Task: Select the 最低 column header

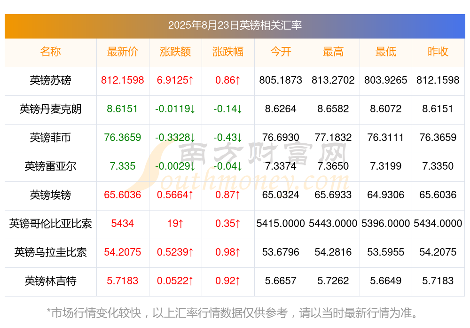Action: (x=386, y=52)
